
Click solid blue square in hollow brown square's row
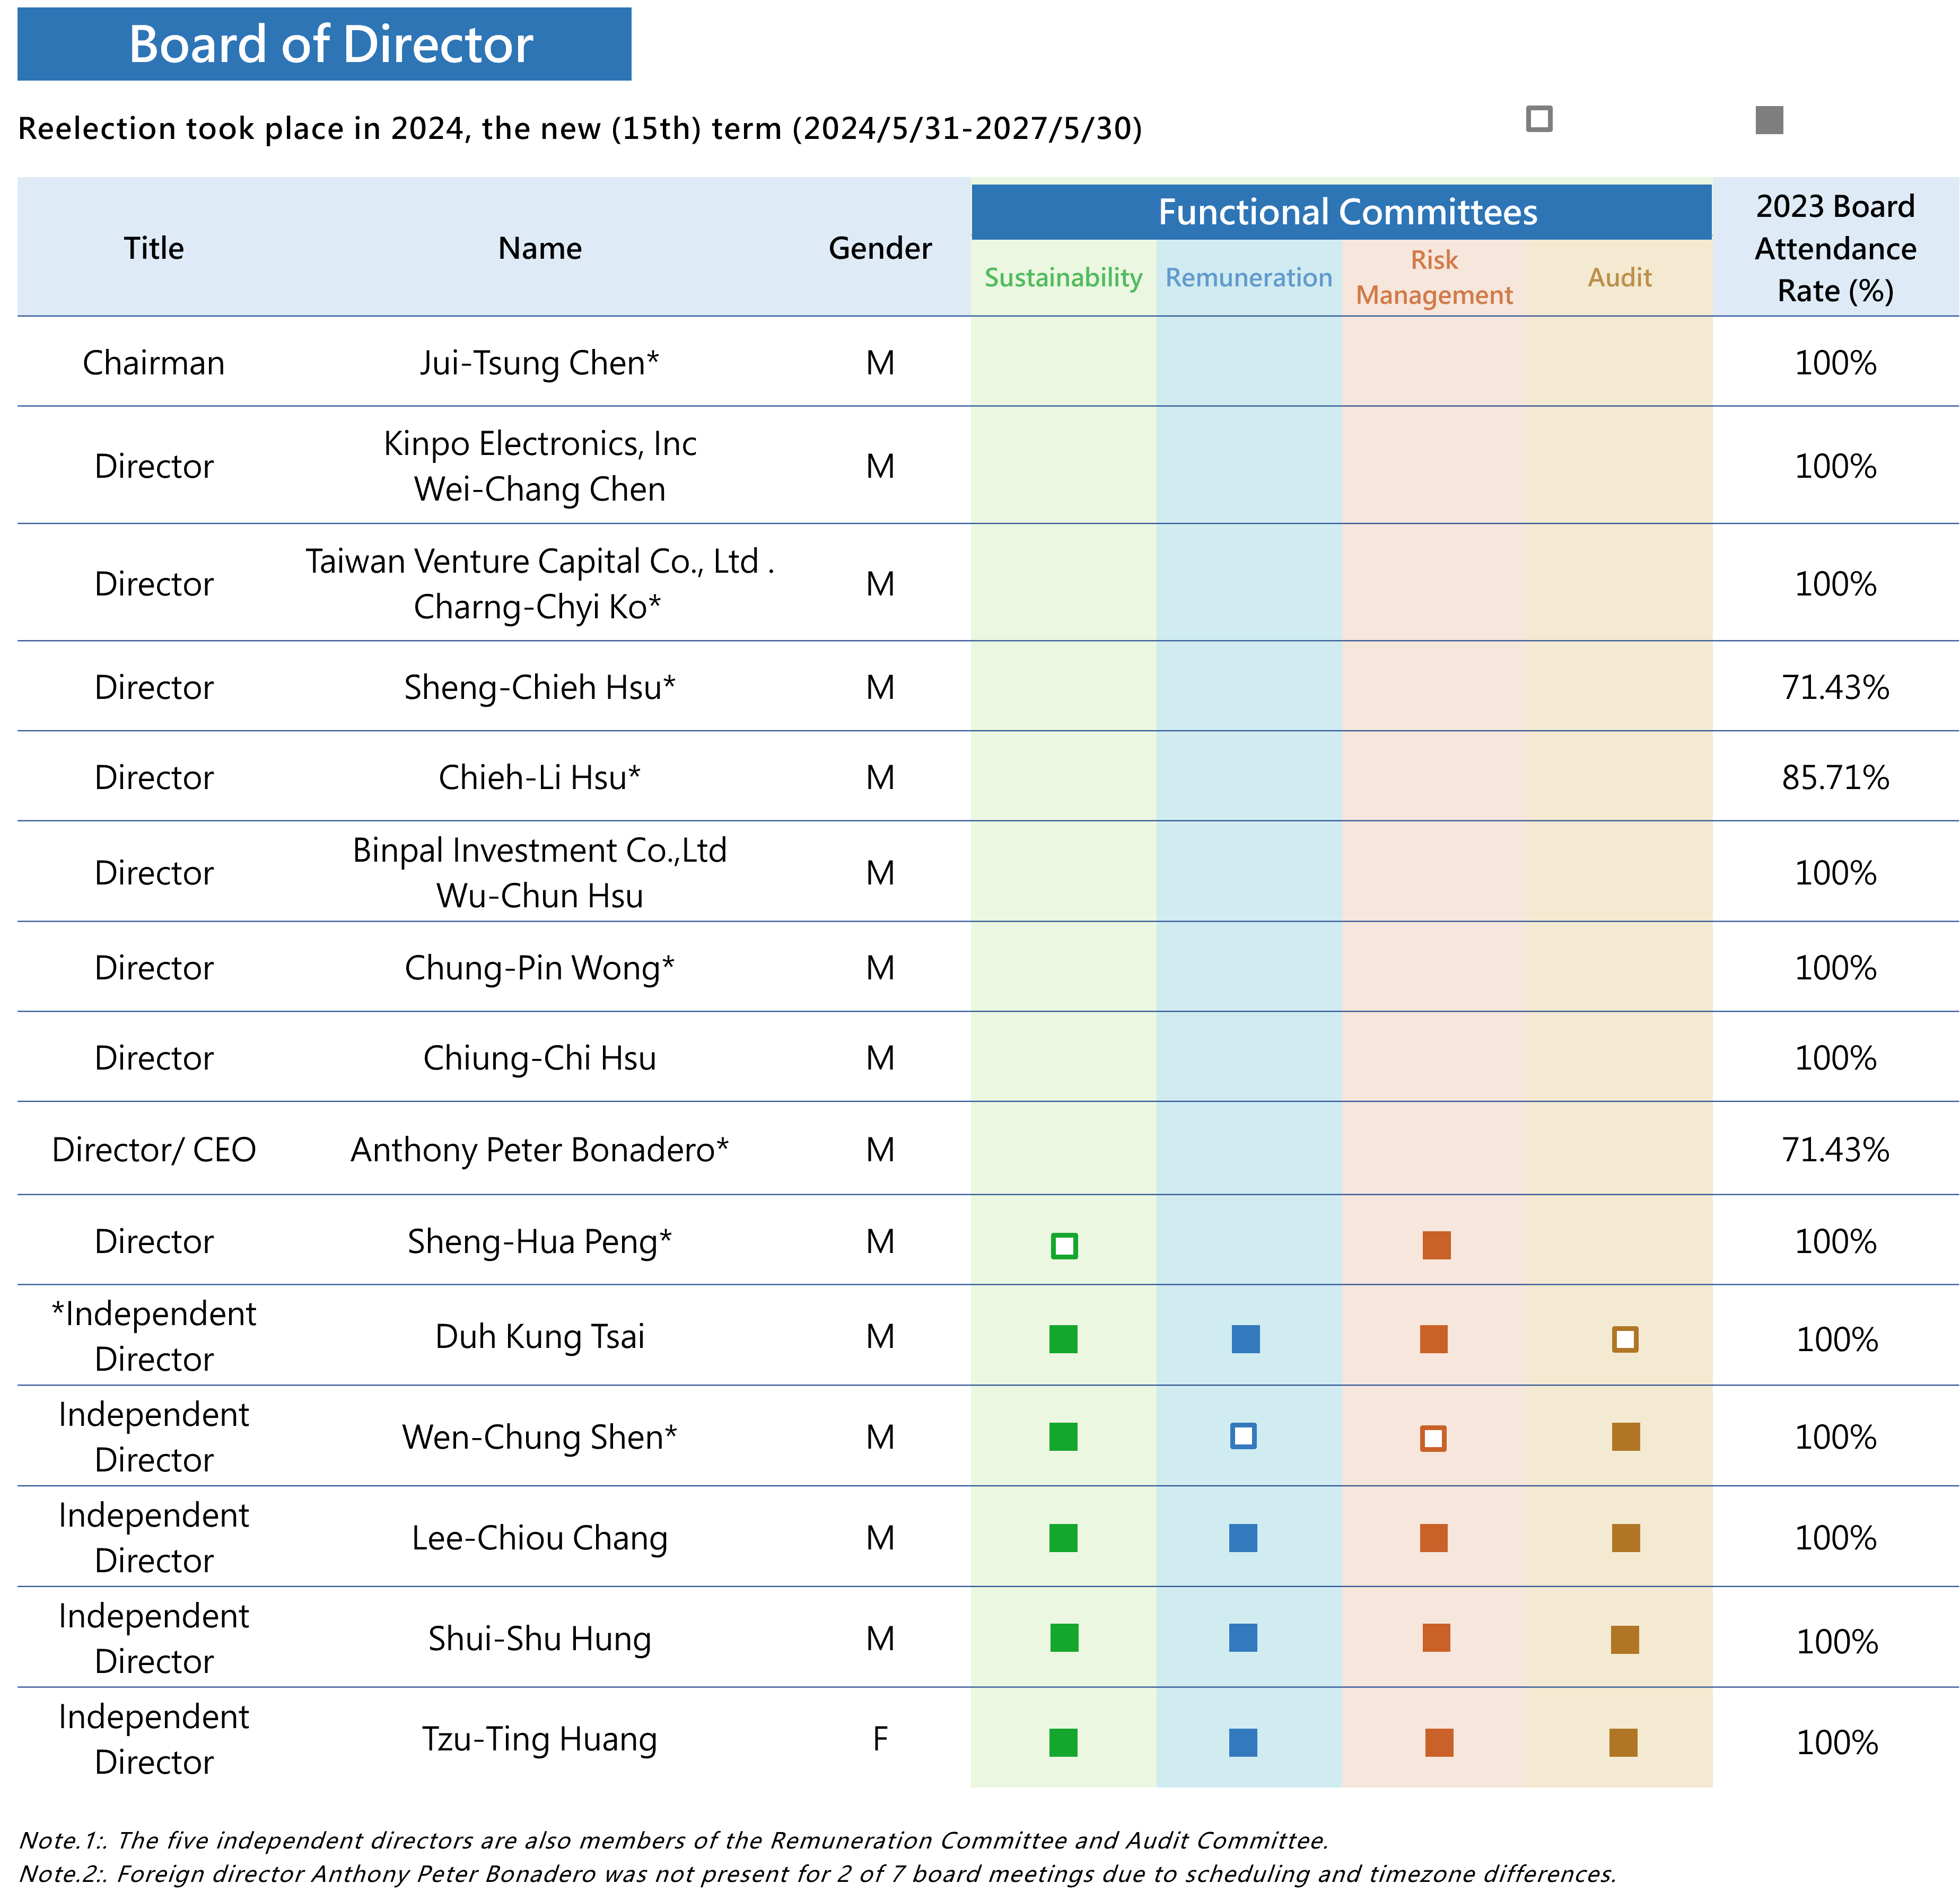click(1245, 1339)
